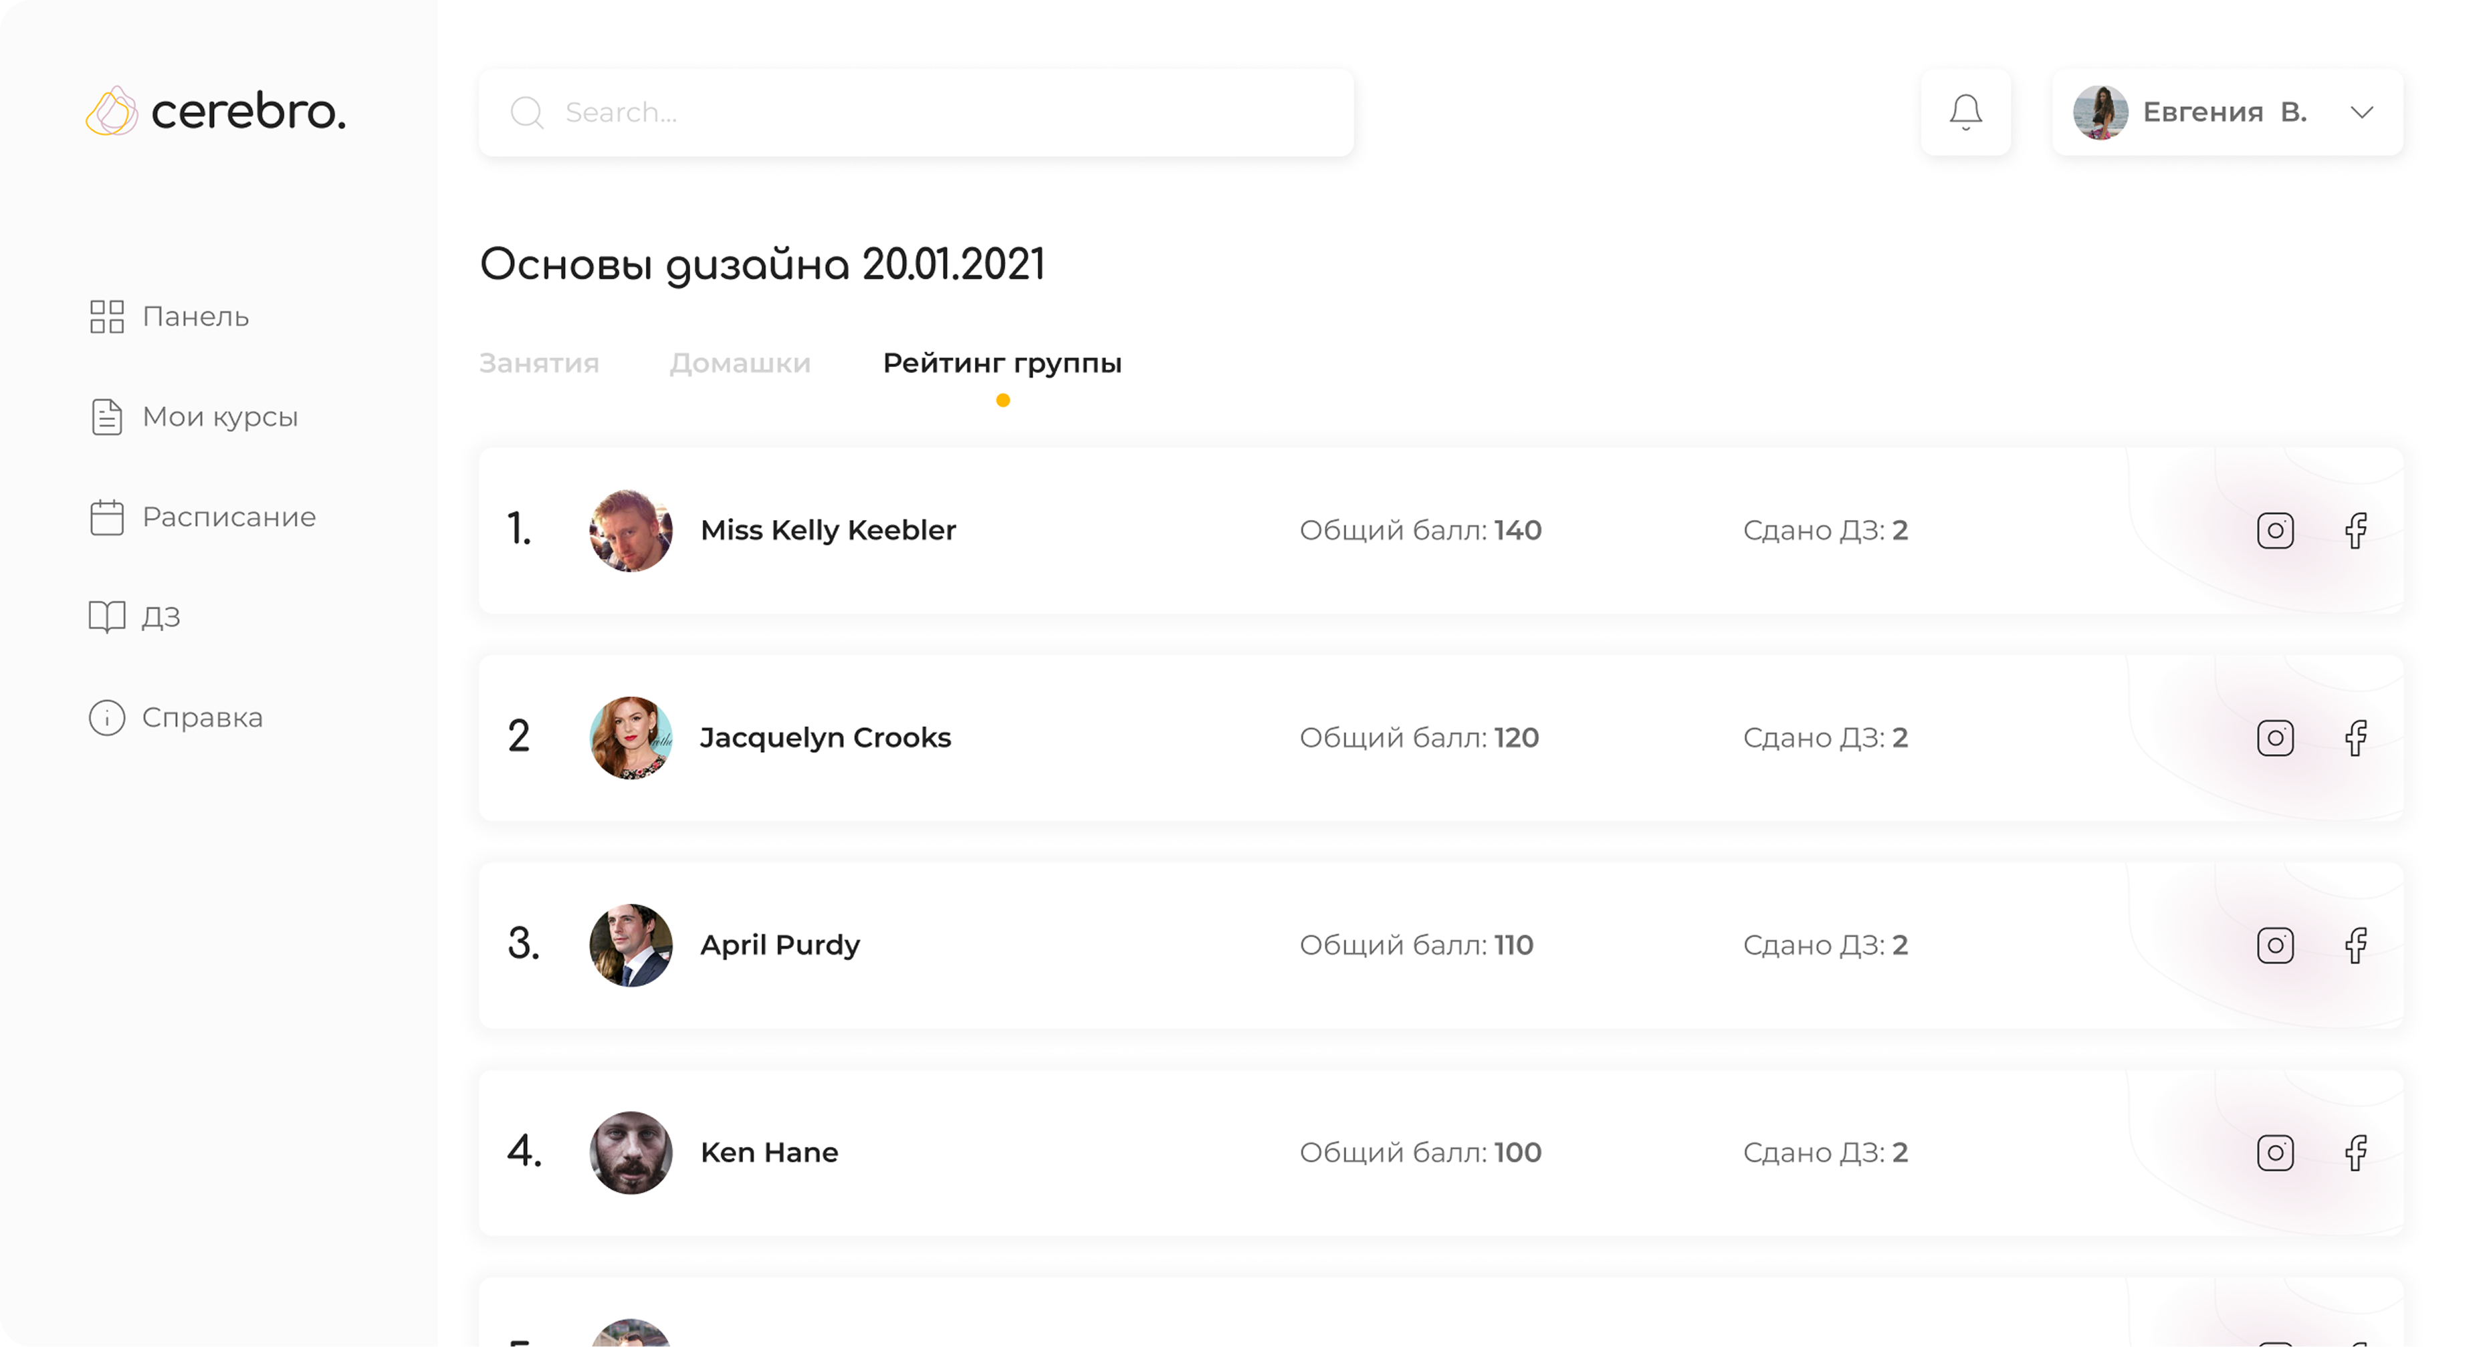2491x1347 pixels.
Task: Click the Панель grid icon in sidebar
Action: click(106, 316)
